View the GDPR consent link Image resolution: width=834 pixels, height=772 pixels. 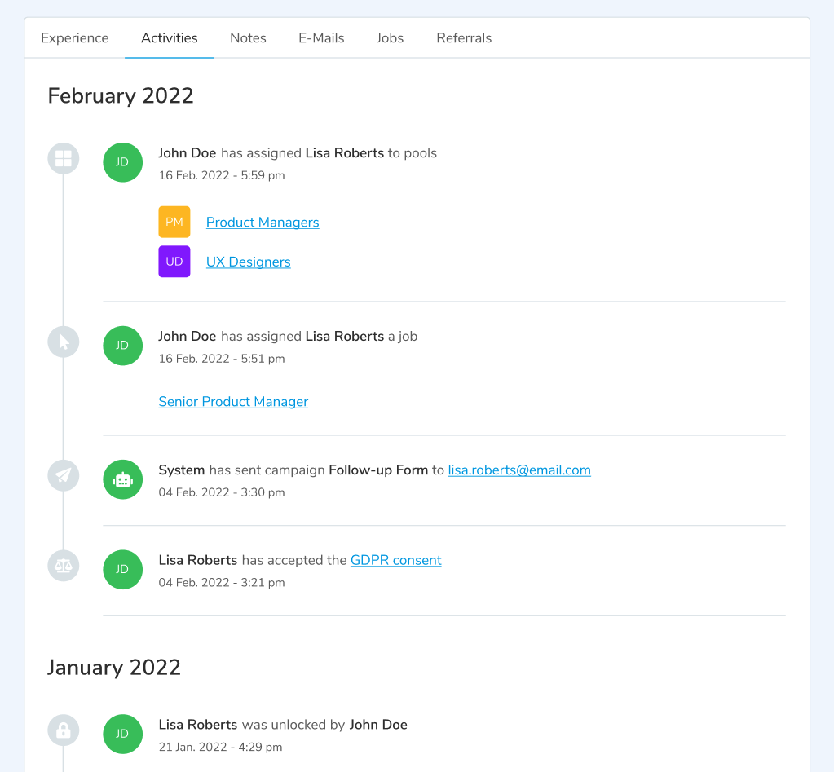396,561
